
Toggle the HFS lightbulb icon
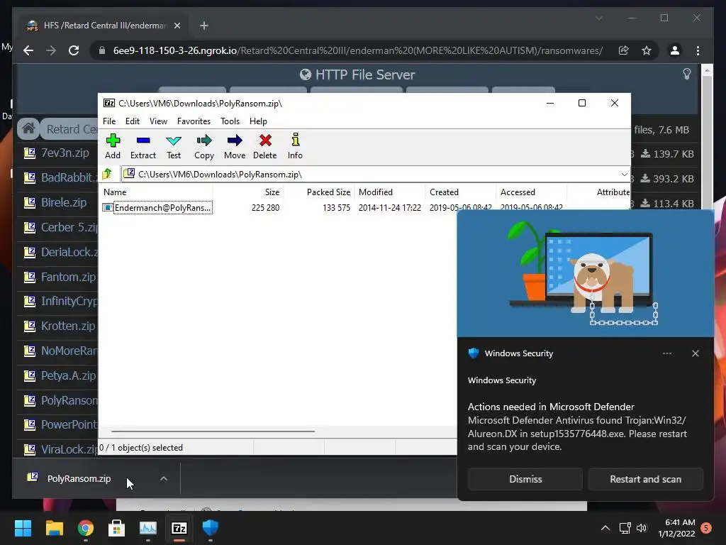click(686, 74)
